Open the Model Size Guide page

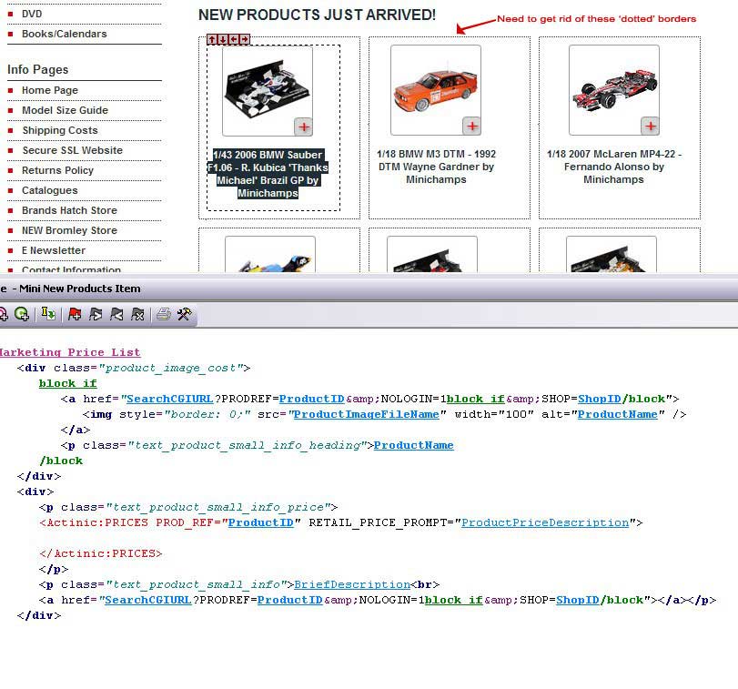coord(65,110)
